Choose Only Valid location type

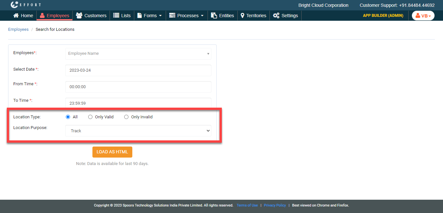(90, 117)
